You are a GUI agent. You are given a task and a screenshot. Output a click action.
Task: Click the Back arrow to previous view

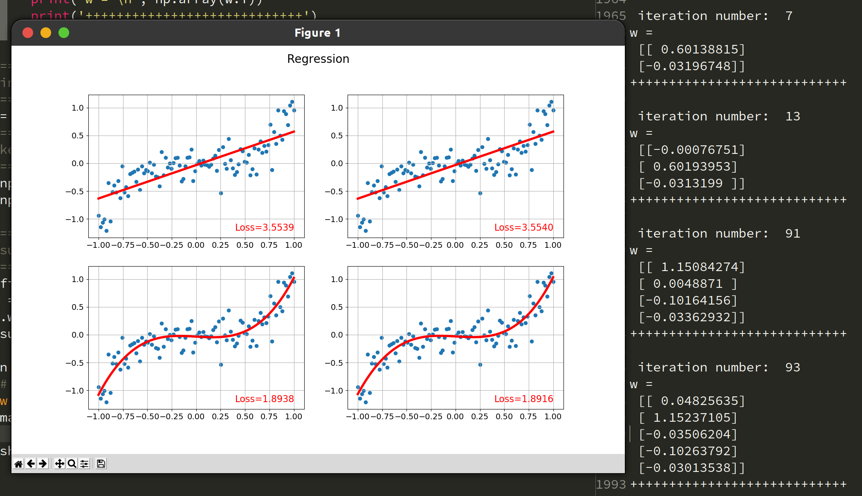pos(31,464)
